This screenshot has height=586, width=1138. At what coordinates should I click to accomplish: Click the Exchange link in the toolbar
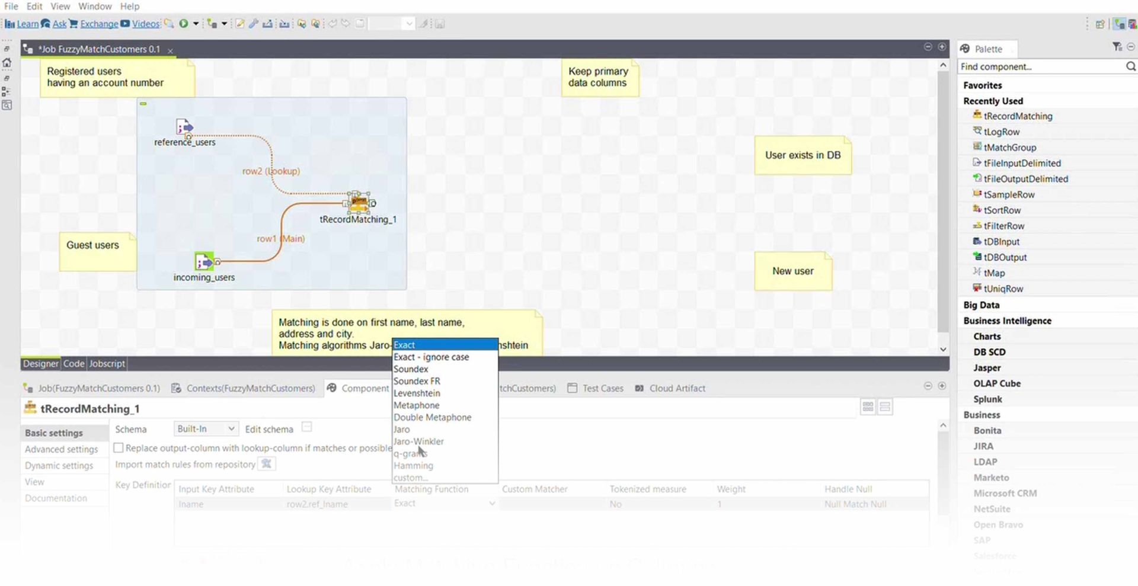pyautogui.click(x=99, y=24)
